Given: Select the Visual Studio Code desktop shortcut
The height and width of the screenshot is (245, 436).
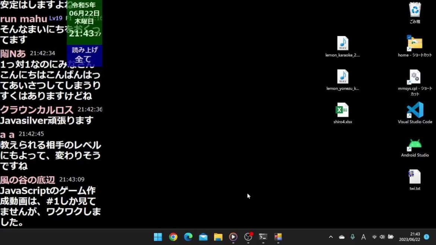Looking at the screenshot, I should [x=415, y=110].
